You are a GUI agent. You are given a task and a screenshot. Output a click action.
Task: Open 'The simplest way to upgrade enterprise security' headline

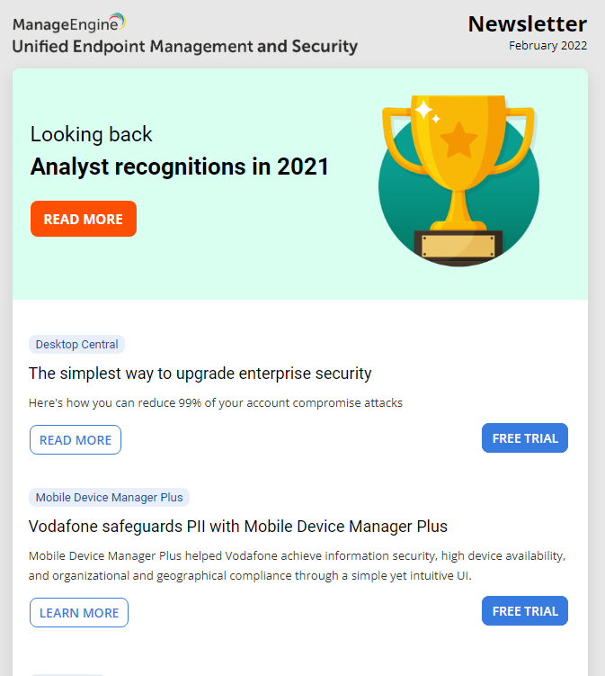(x=200, y=374)
